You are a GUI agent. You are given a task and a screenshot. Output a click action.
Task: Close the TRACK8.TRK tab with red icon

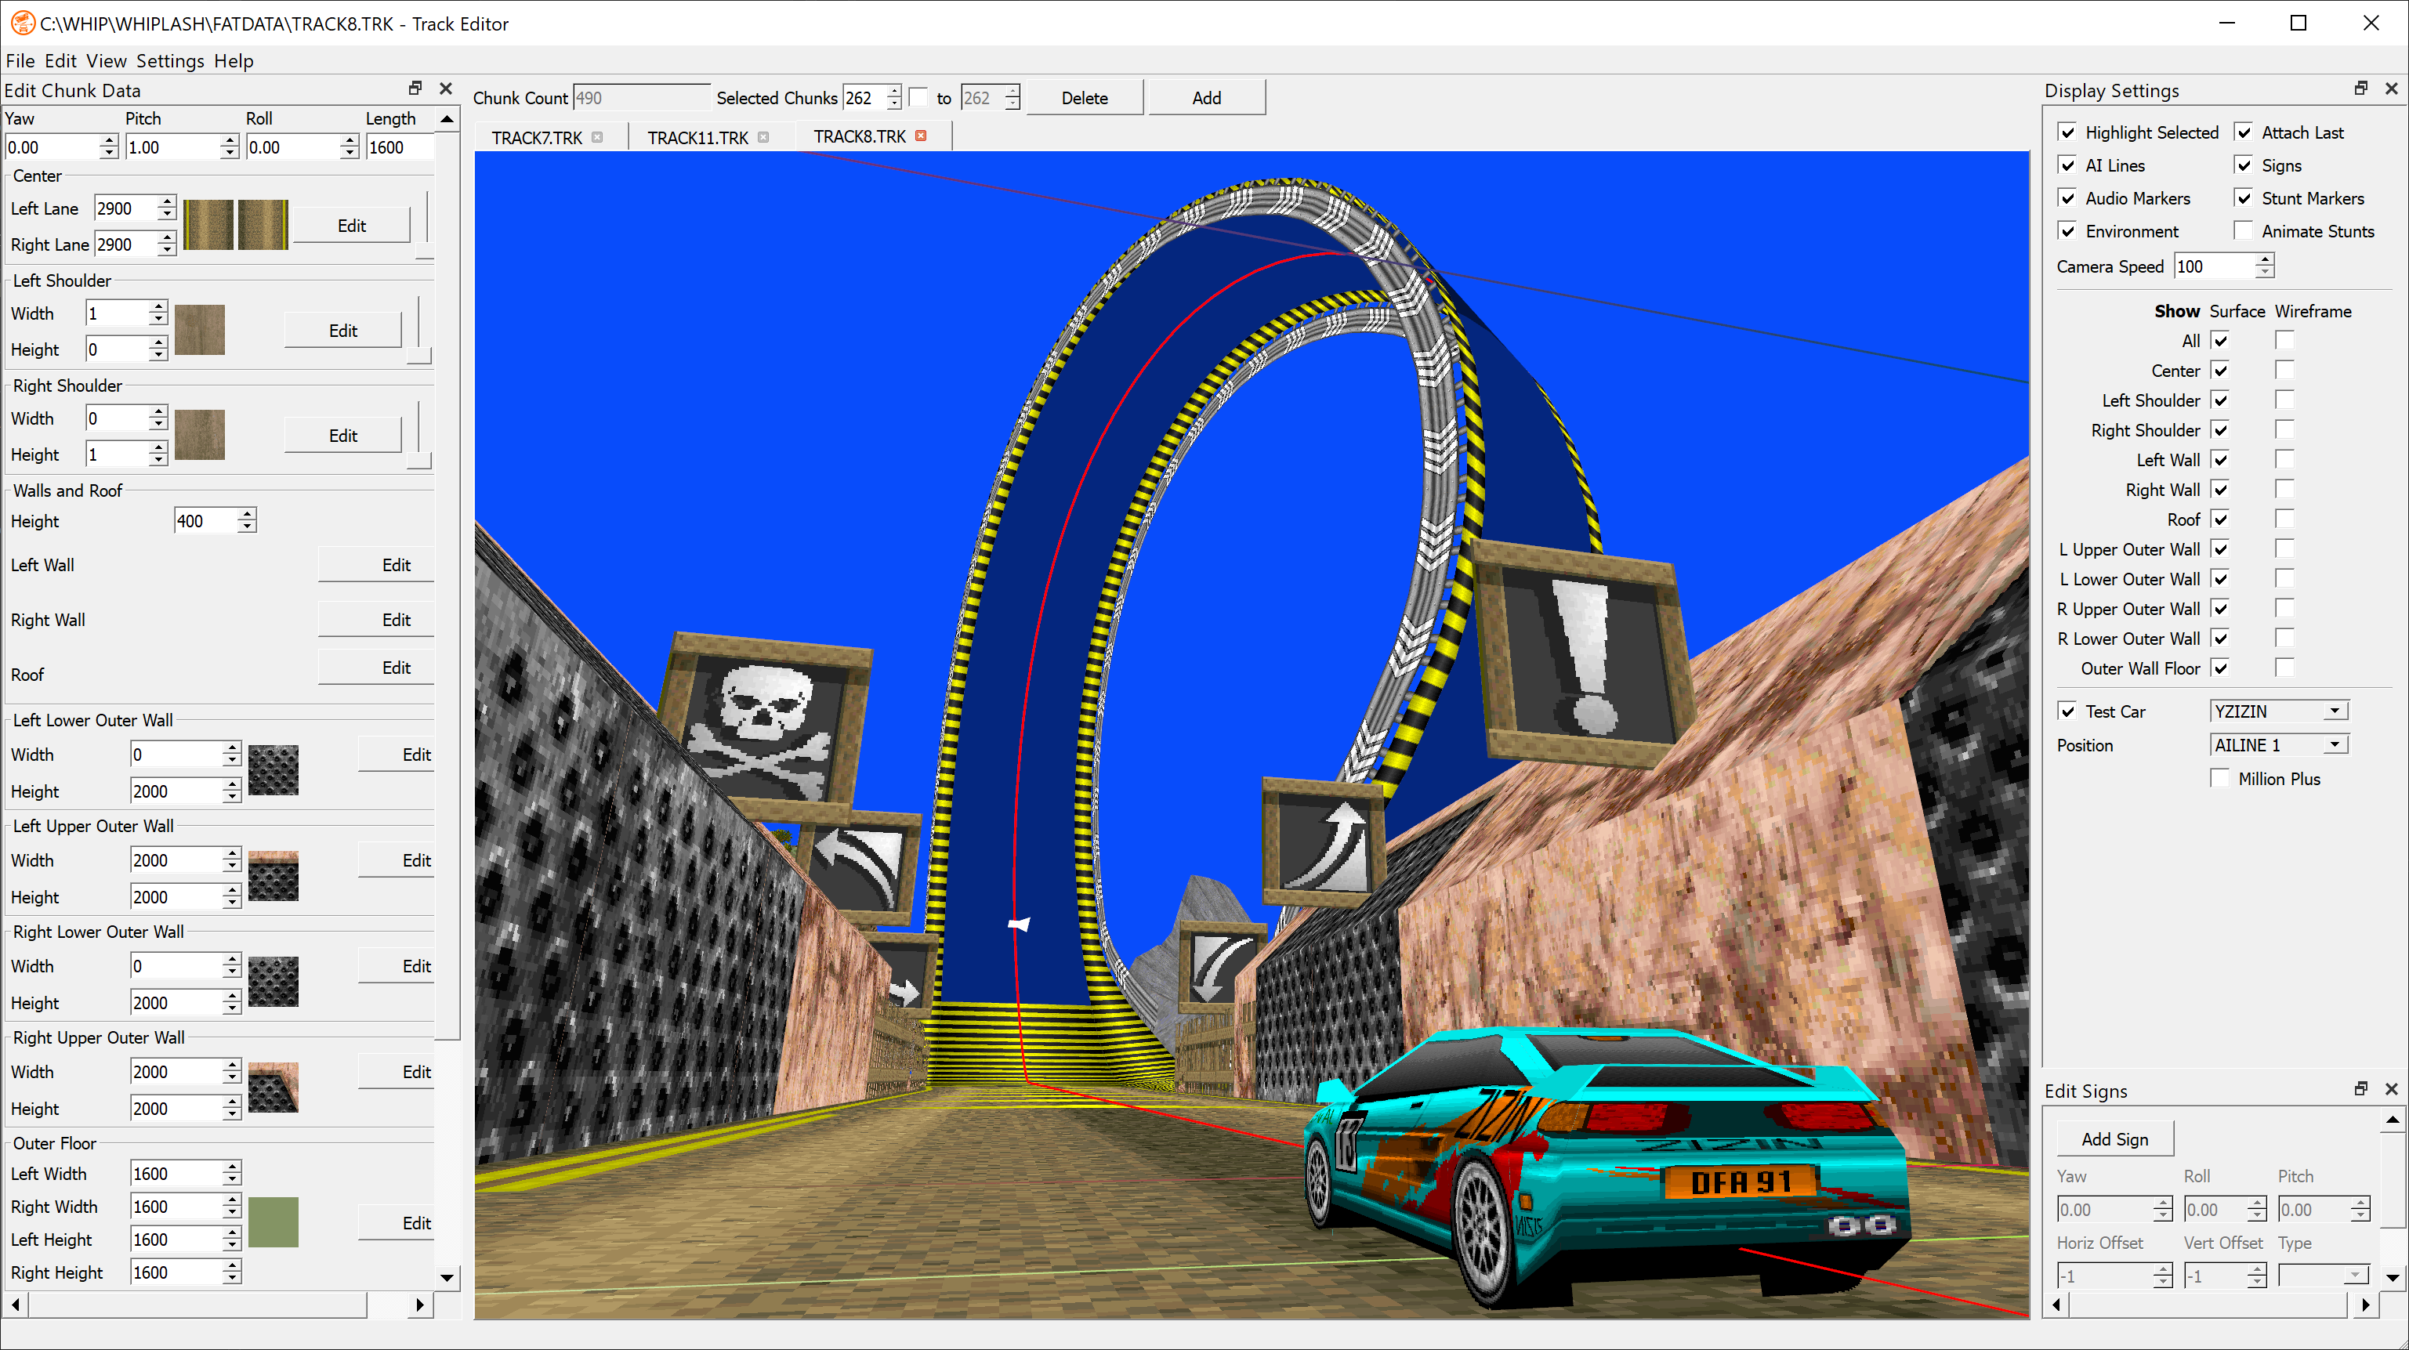[921, 136]
